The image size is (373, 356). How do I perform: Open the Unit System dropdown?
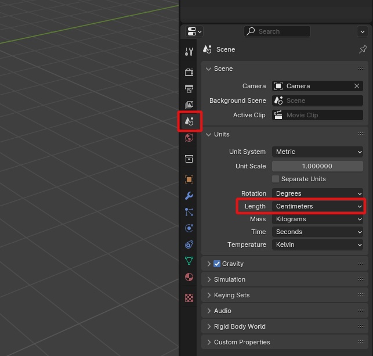318,152
